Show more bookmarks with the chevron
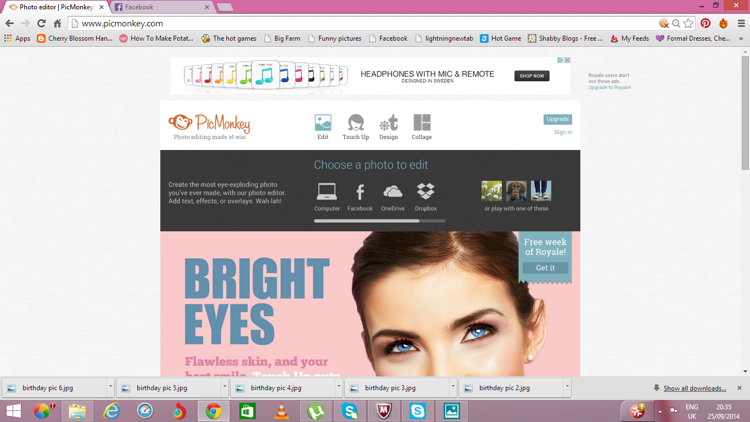750x422 pixels. coord(741,38)
